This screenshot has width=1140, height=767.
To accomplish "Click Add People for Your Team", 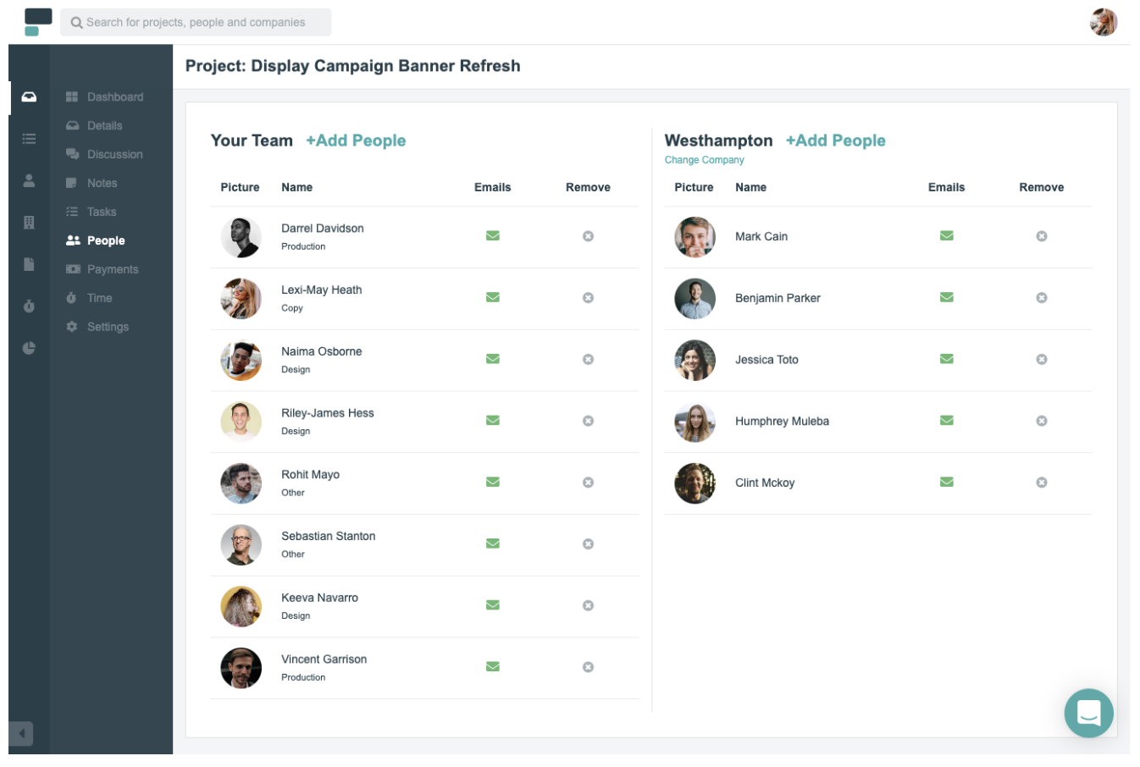I will tap(356, 141).
